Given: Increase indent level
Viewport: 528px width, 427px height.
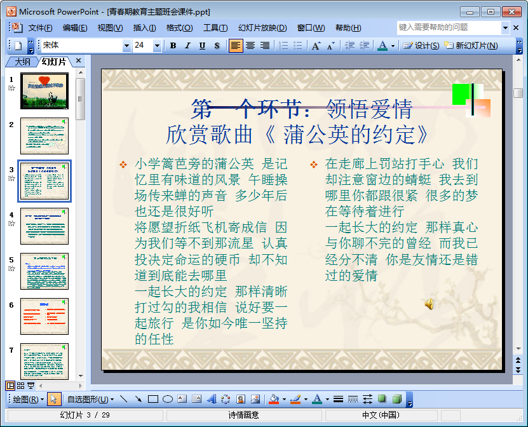Looking at the screenshot, I should pyautogui.click(x=364, y=46).
